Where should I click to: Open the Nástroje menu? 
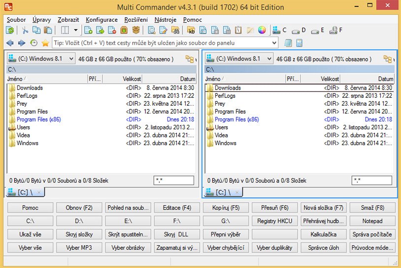pyautogui.click(x=165, y=20)
